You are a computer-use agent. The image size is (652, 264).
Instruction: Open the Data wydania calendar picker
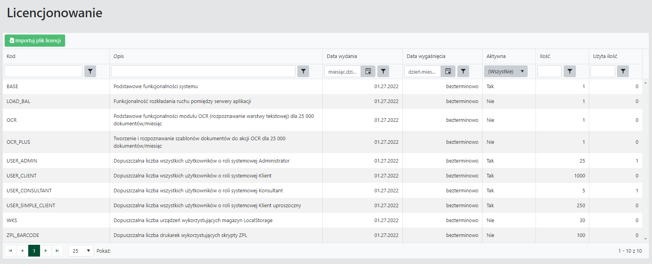368,71
